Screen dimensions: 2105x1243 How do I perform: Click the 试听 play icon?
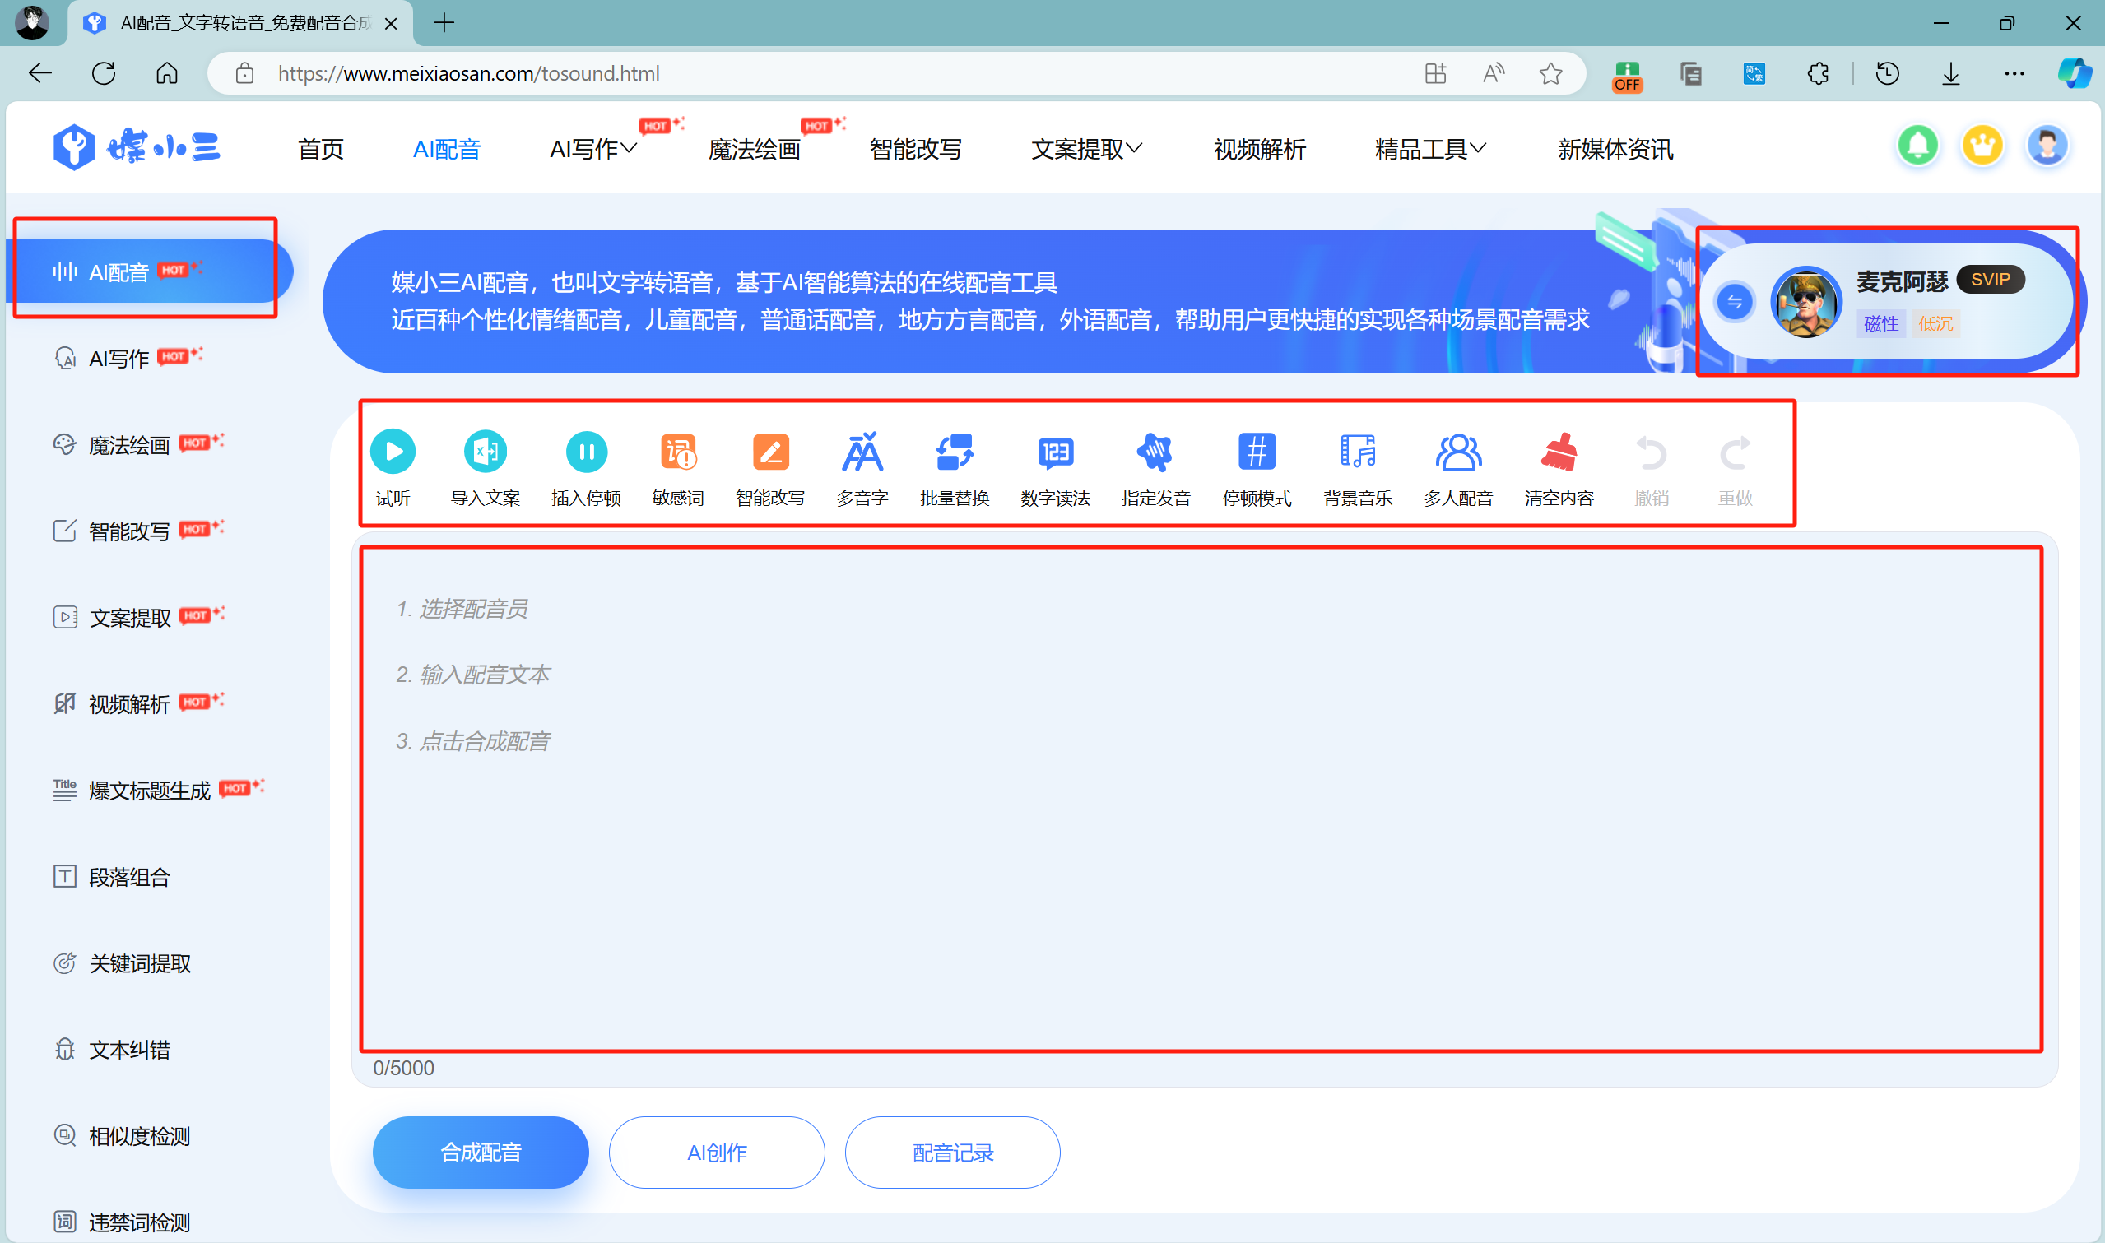[393, 452]
